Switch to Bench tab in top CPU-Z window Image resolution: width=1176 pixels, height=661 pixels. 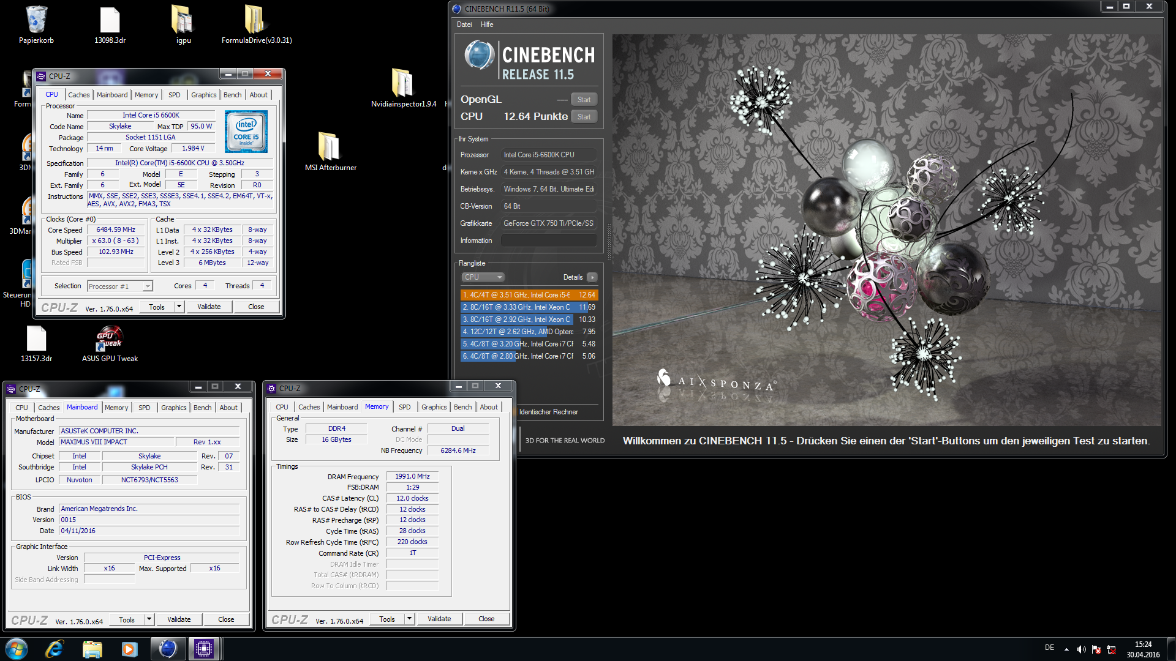[232, 95]
